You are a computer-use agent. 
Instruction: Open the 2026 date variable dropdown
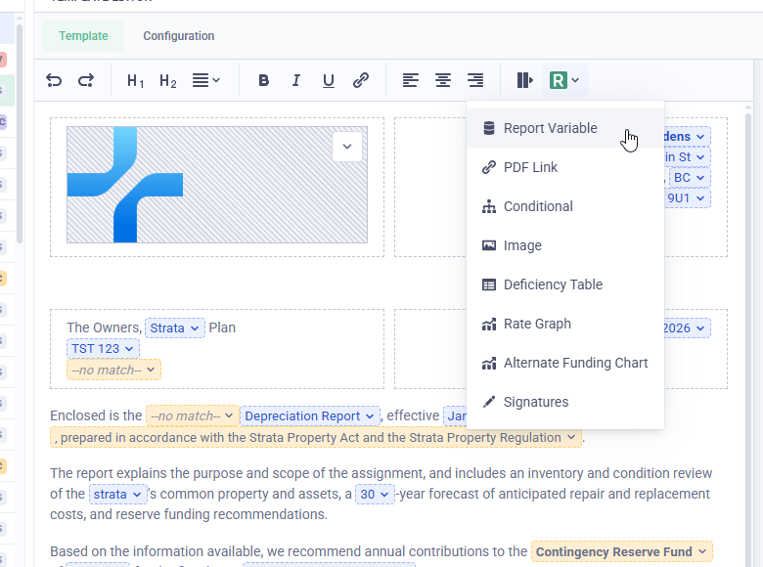click(x=687, y=328)
